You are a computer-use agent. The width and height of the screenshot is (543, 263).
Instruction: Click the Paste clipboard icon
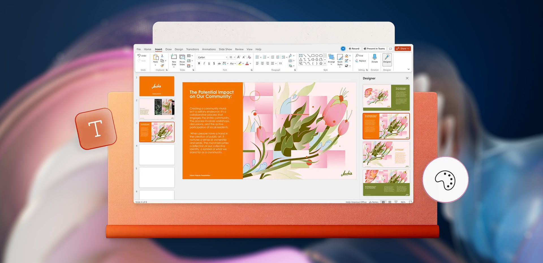point(156,57)
